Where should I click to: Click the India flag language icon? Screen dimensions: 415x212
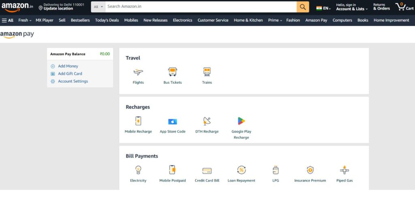[x=319, y=8]
